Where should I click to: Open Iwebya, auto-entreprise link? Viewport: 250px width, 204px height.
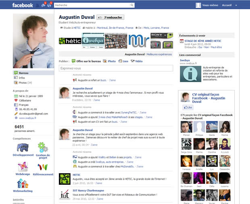110,162
